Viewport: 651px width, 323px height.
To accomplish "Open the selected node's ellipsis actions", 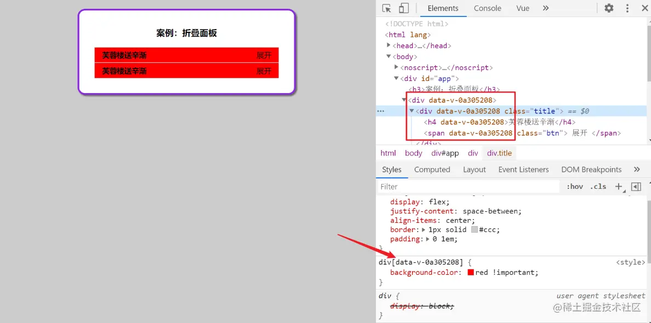I will tap(381, 111).
